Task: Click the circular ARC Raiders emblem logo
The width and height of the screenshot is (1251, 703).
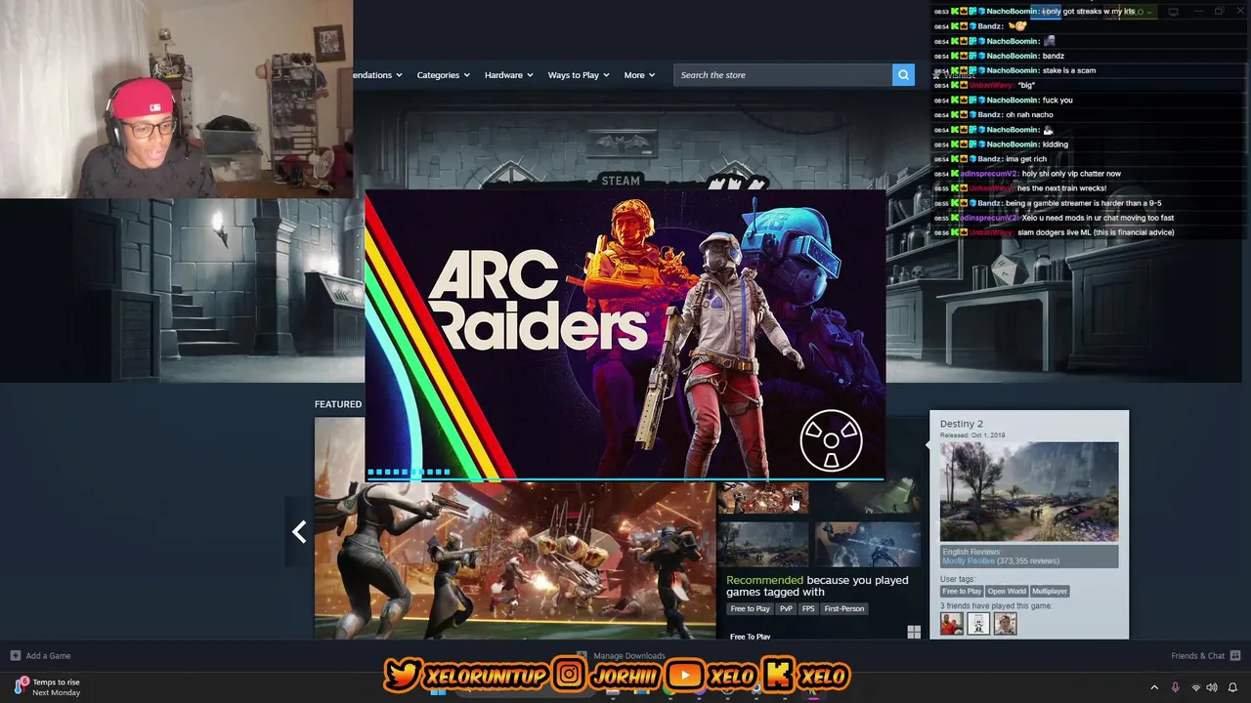Action: coord(831,441)
